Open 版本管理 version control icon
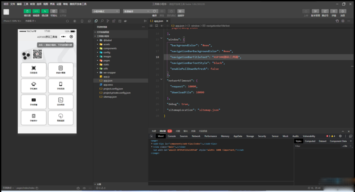355x192 pixels. 315,11
